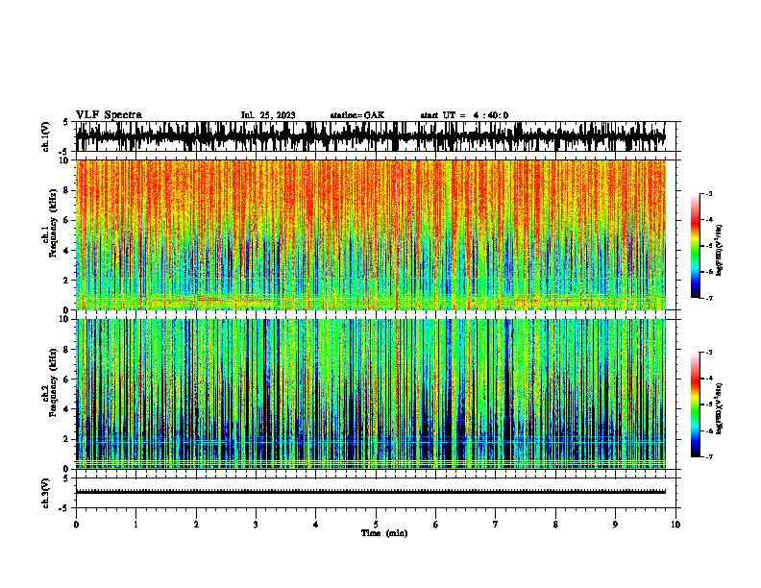Click time axis tick label '7'
This screenshot has width=761, height=588.
(496, 525)
